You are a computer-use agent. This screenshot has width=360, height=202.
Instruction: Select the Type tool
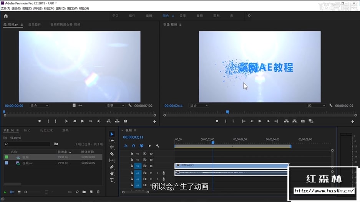[112, 180]
